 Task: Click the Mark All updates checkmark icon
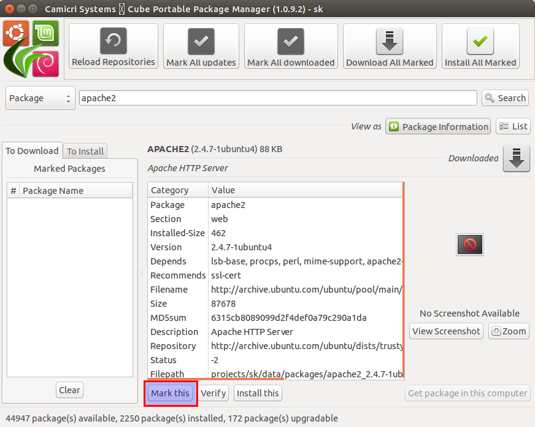[201, 41]
